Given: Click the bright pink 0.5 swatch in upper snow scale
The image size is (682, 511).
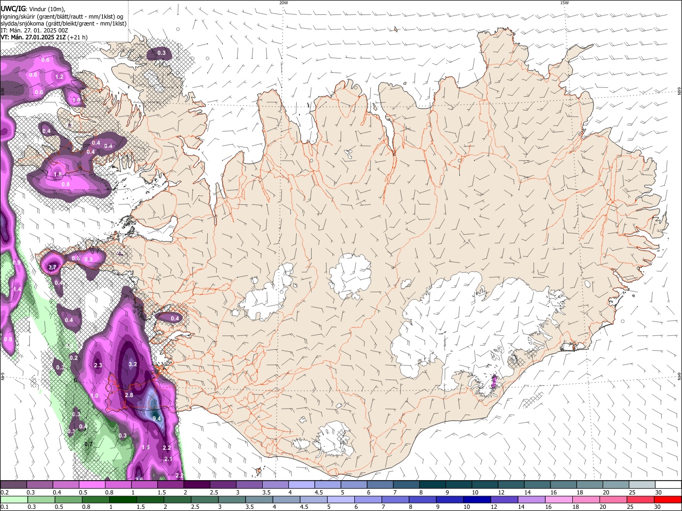Looking at the screenshot, I should tap(92, 485).
